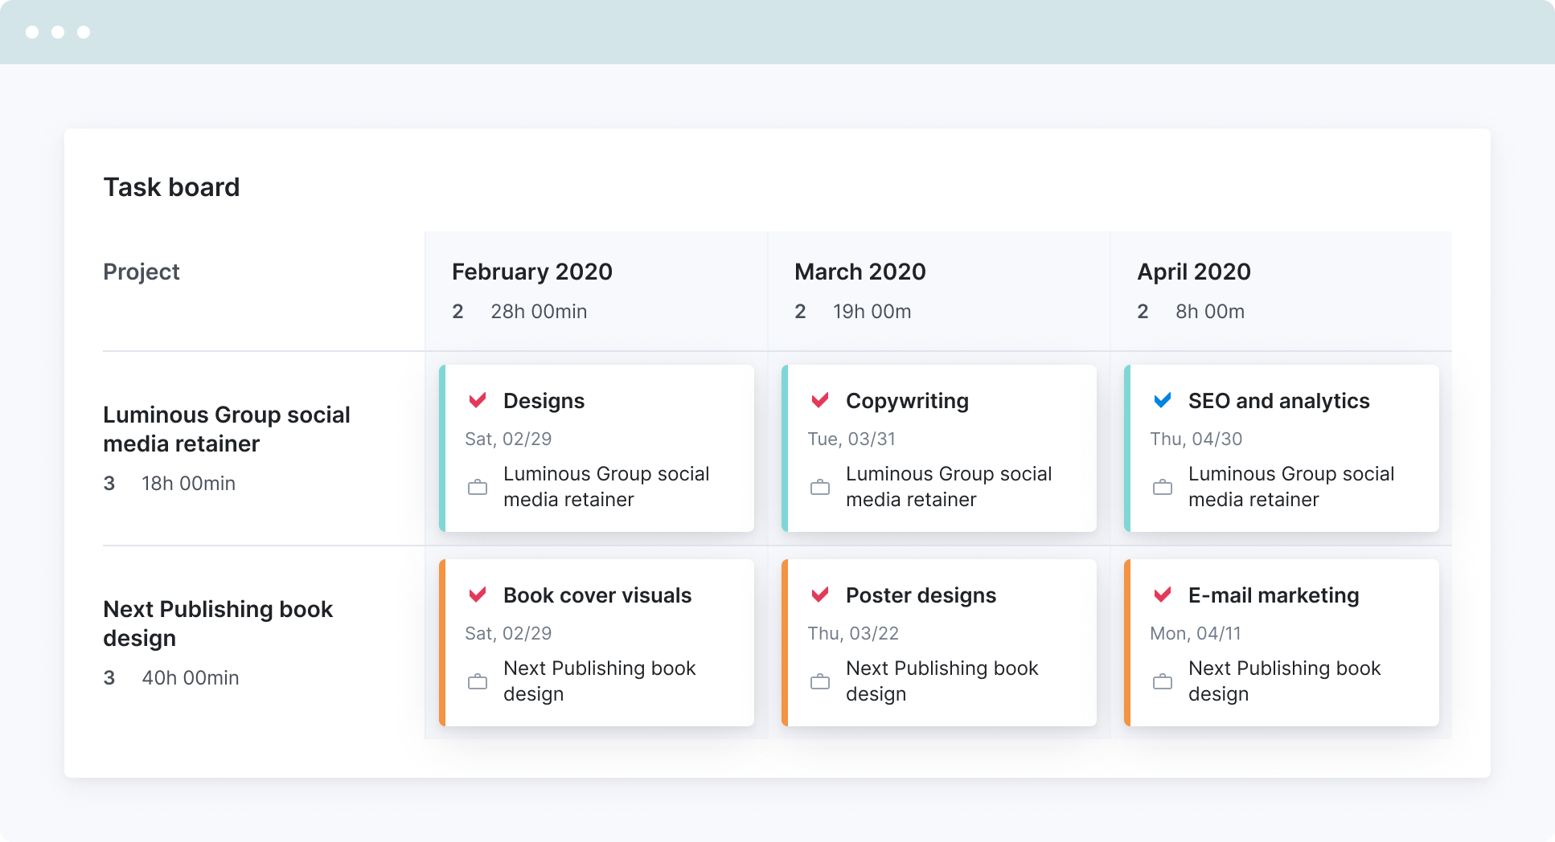Click project name on Book cover visuals card

point(600,681)
